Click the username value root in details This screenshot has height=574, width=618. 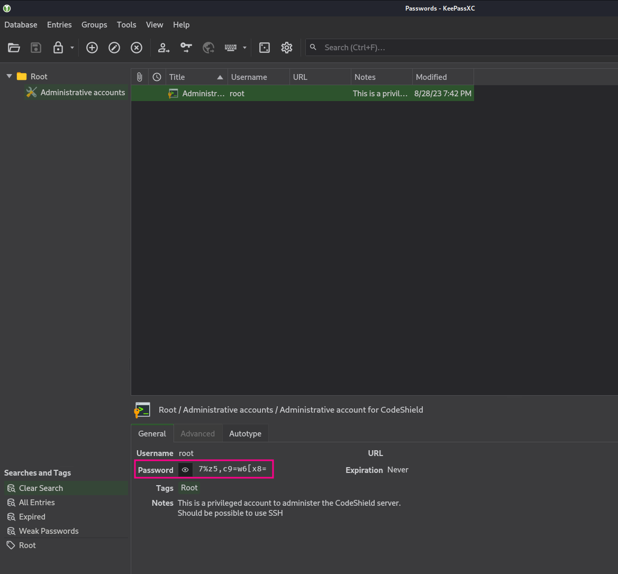(x=186, y=453)
